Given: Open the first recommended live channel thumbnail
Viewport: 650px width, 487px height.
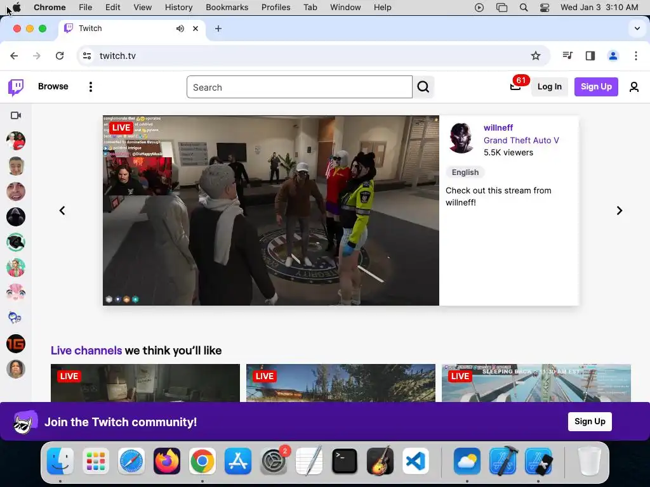Looking at the screenshot, I should [145, 383].
